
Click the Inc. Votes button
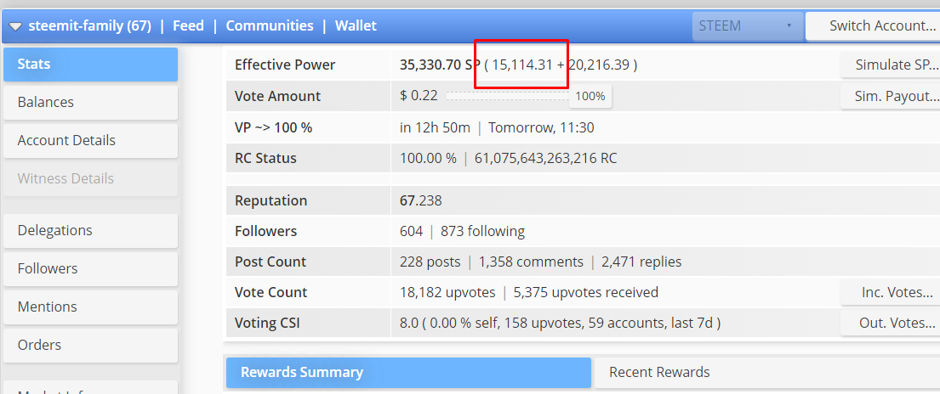(x=891, y=292)
